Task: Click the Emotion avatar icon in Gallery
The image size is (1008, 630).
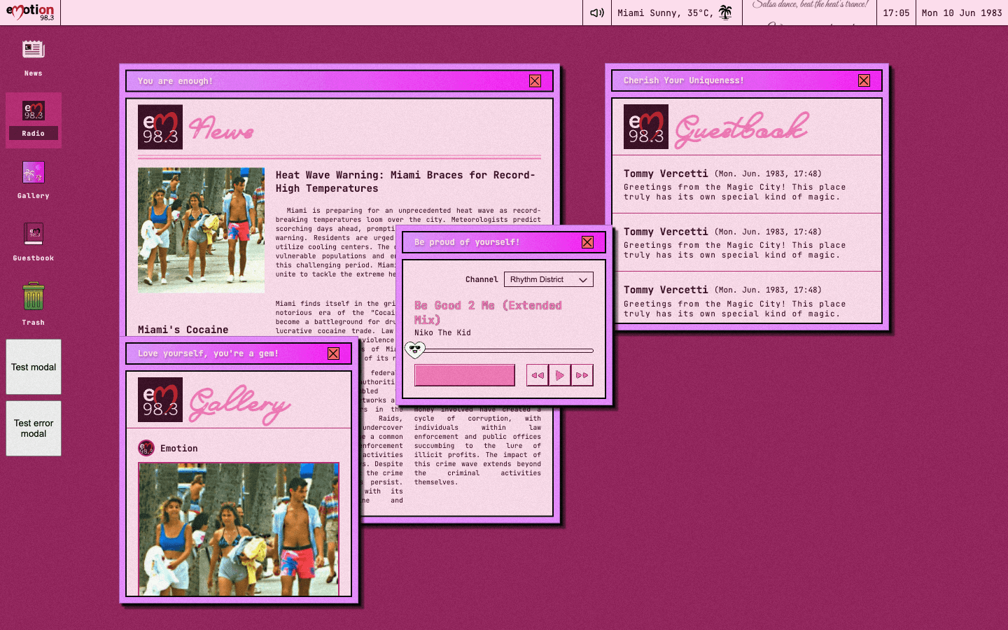Action: [146, 448]
